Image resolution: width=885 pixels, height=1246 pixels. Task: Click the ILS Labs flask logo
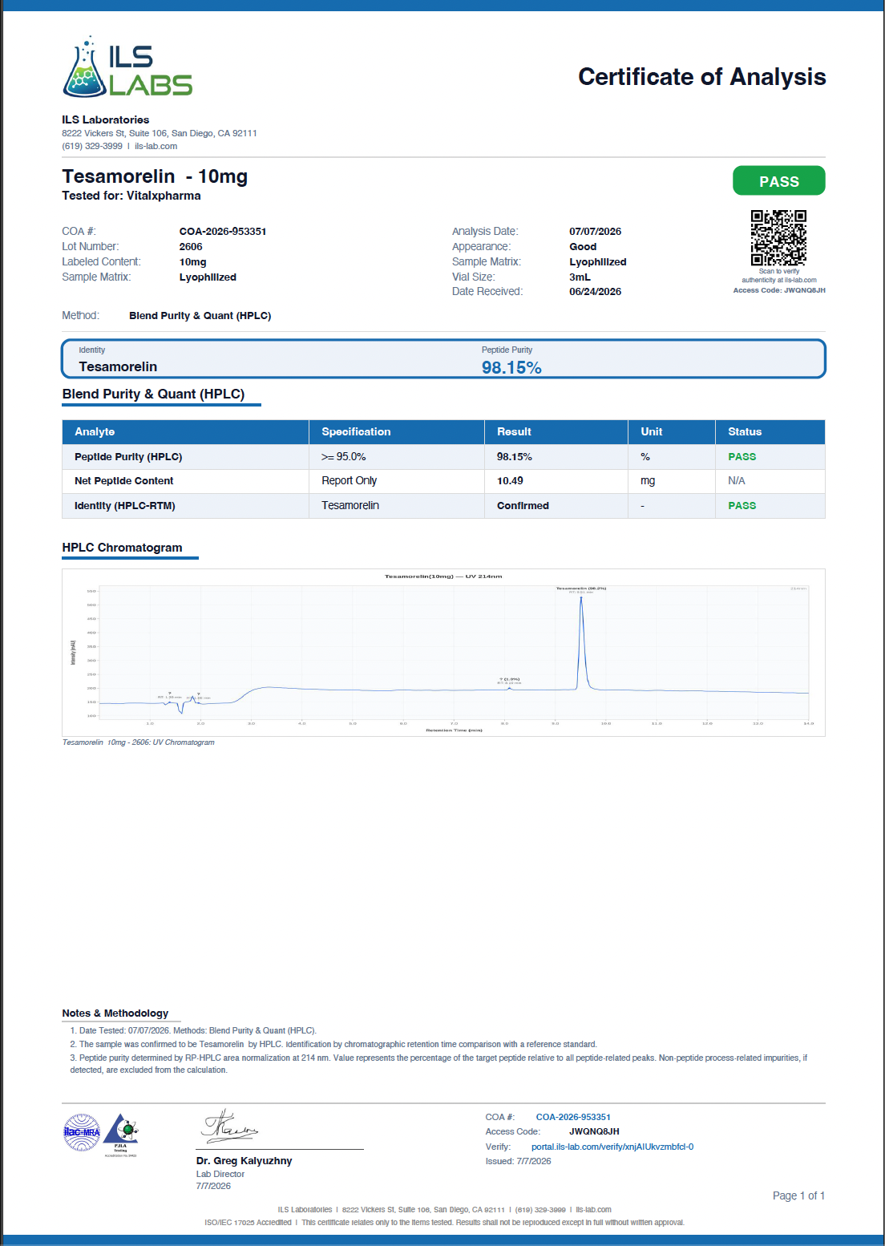127,67
